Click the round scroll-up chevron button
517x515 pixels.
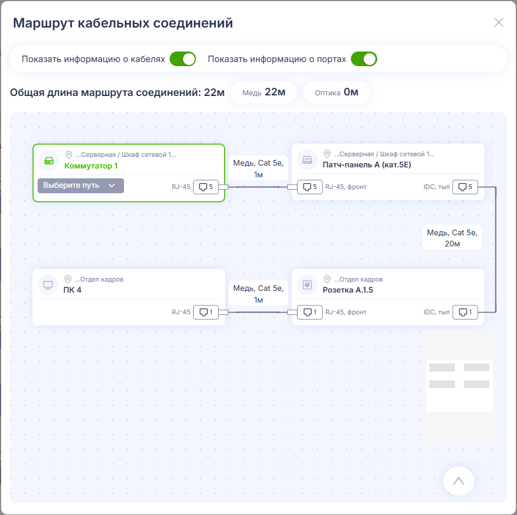click(x=459, y=481)
